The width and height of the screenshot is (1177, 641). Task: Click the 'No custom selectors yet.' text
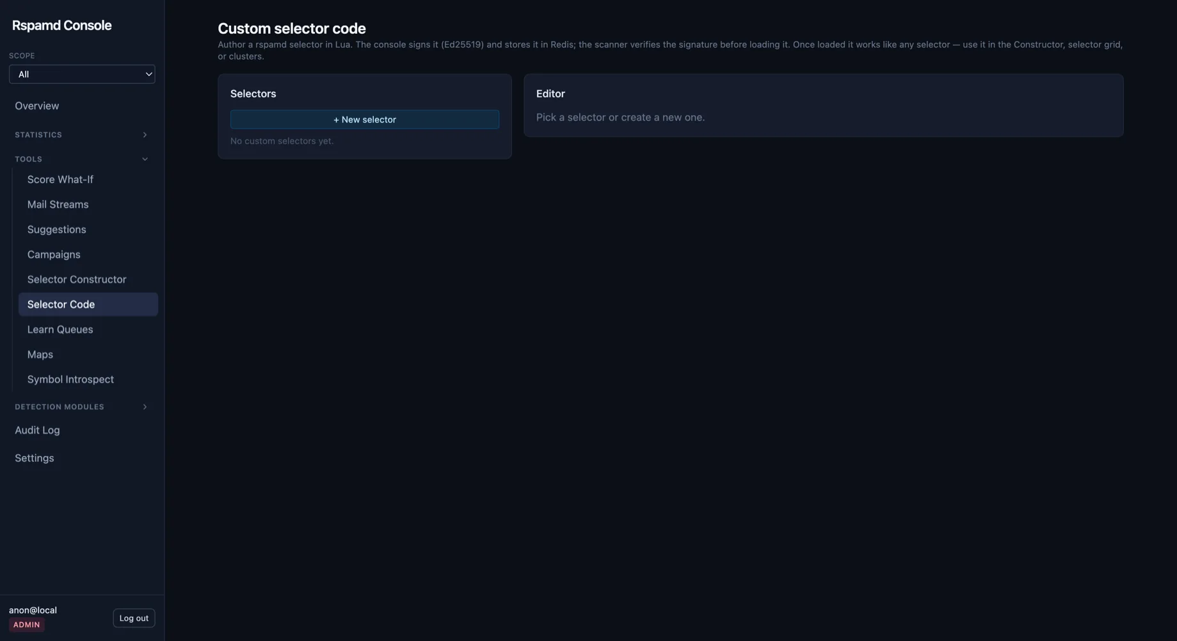coord(282,142)
